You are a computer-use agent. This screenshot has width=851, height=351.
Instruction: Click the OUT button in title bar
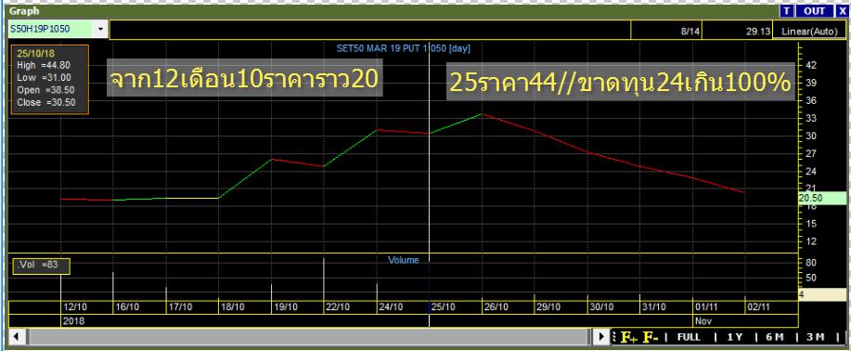[814, 11]
